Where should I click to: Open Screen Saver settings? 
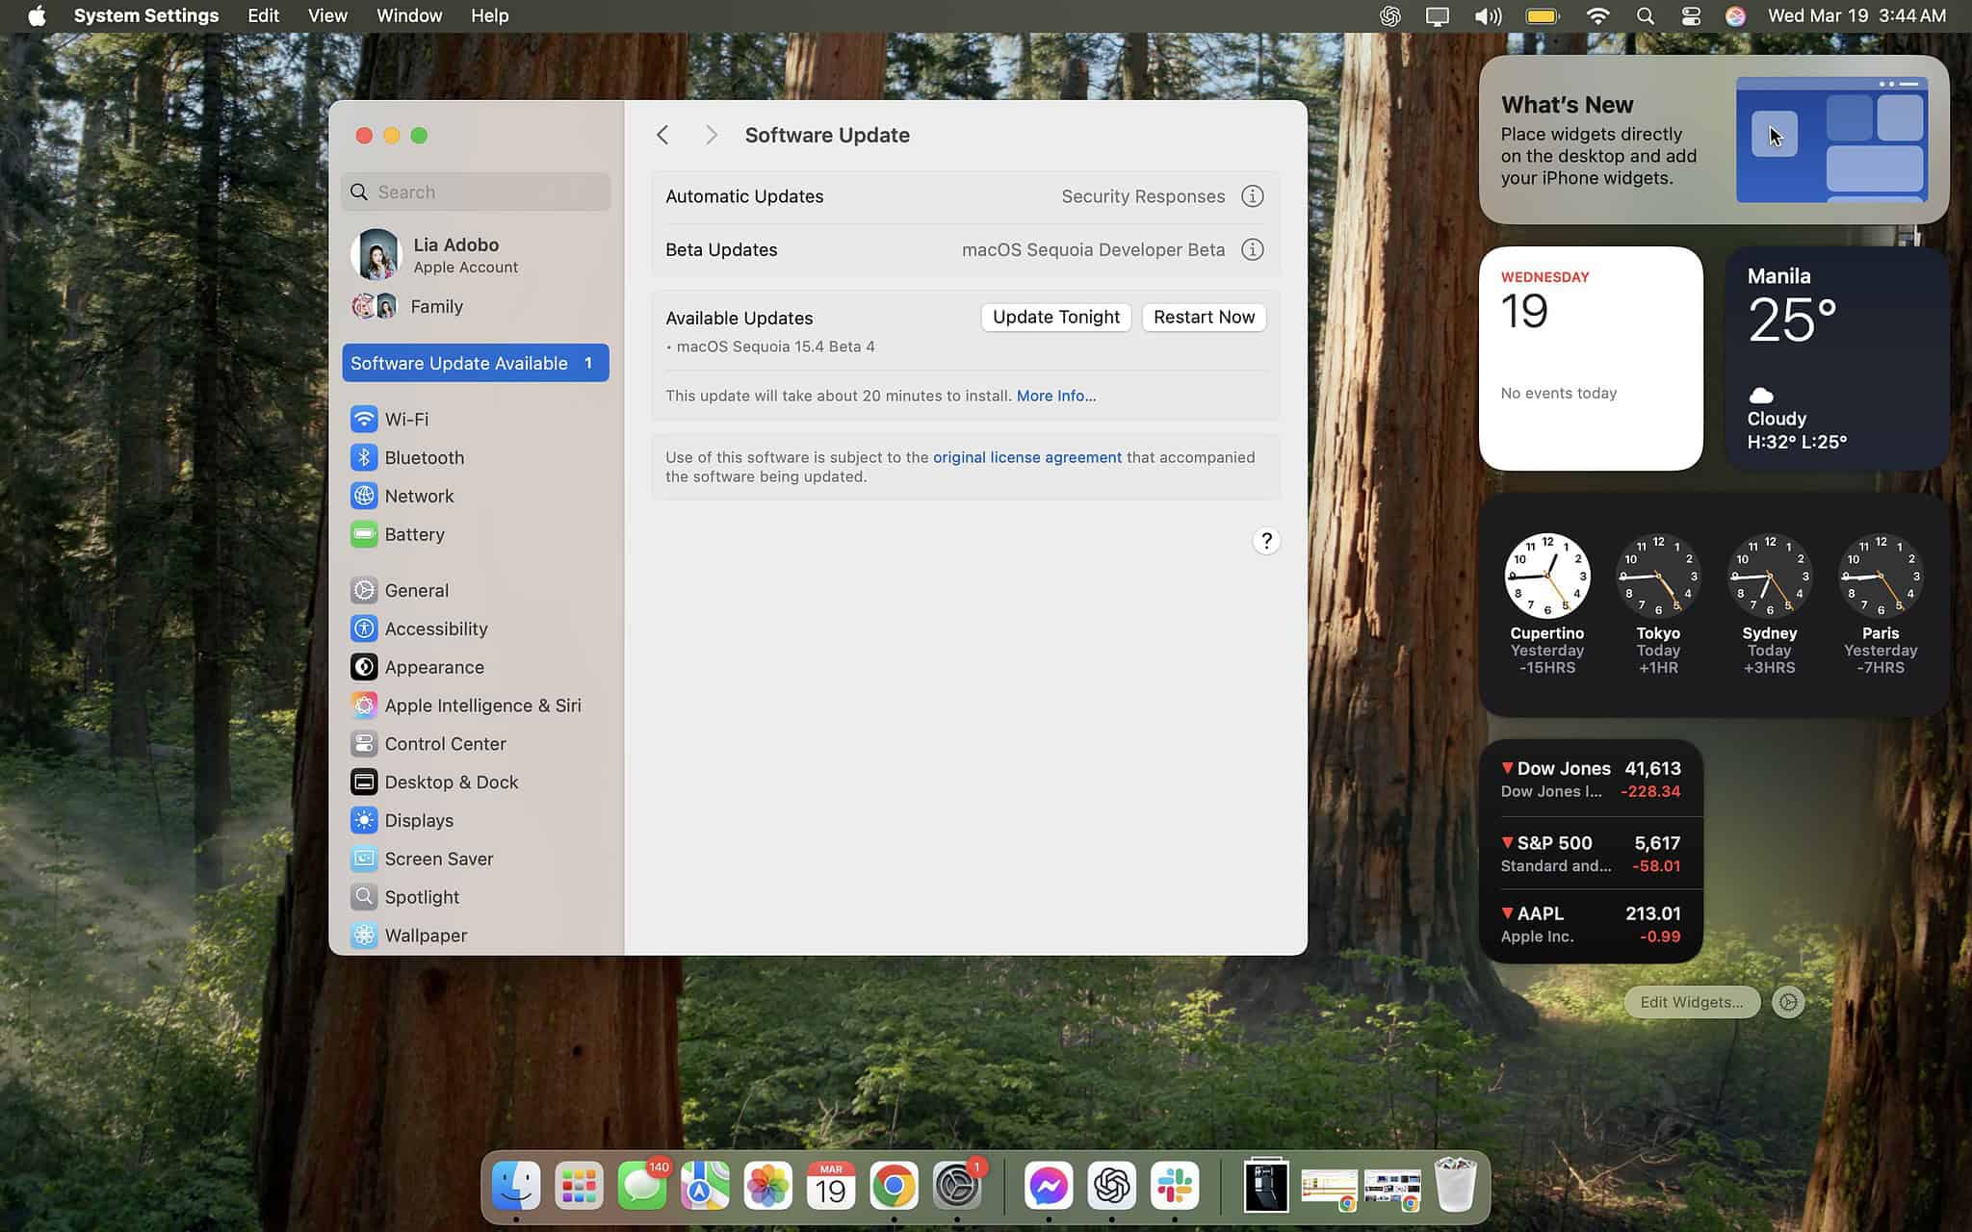point(439,858)
